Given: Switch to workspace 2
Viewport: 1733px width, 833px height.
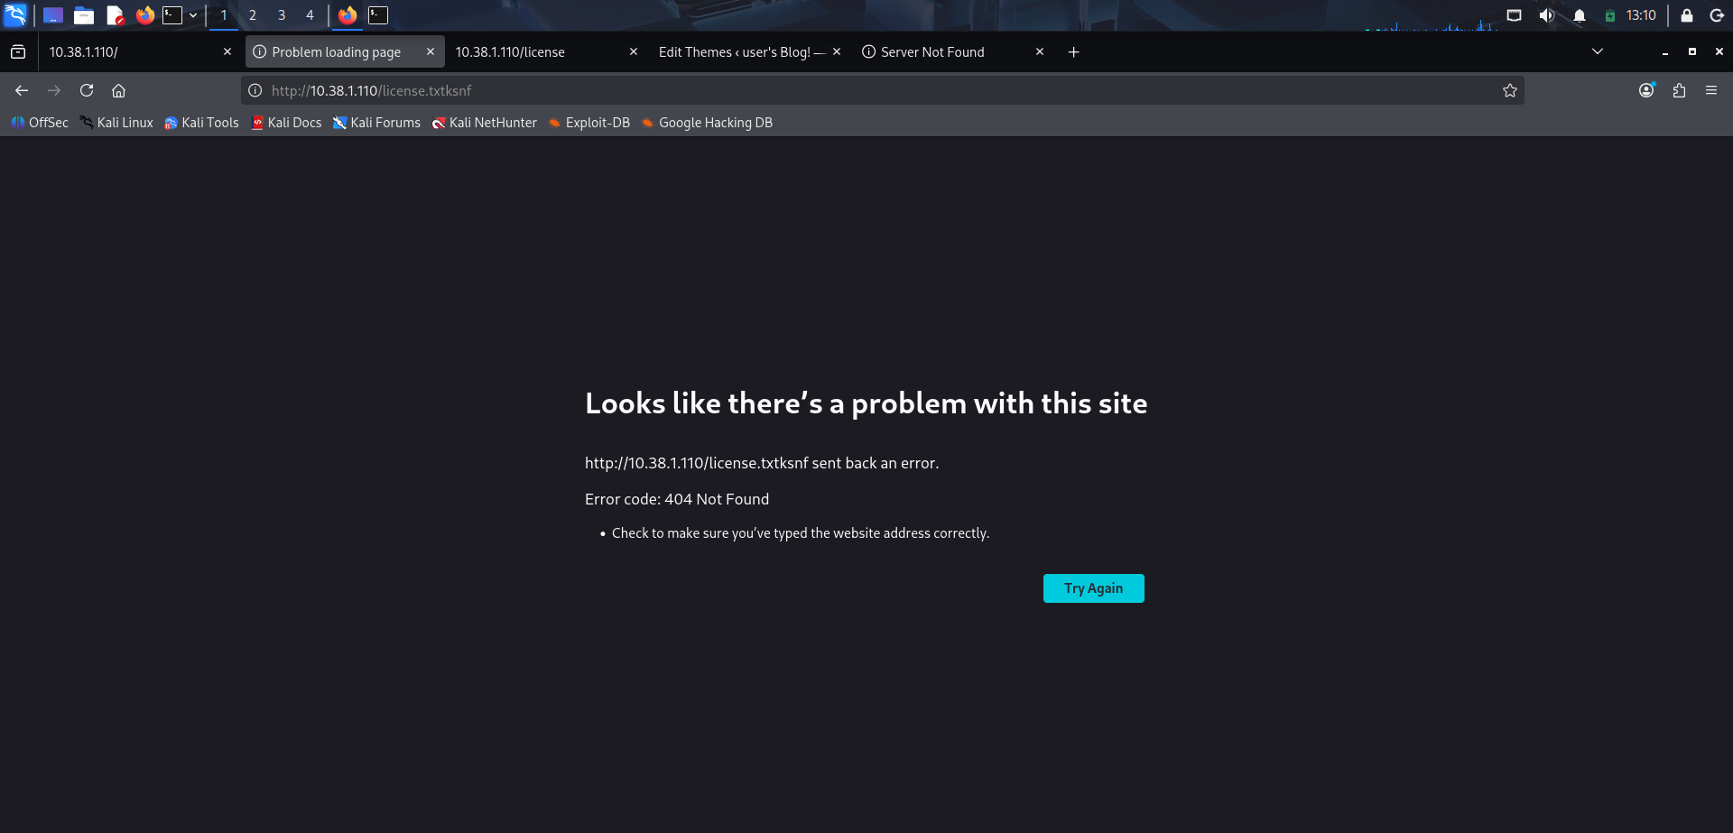Looking at the screenshot, I should pos(253,15).
